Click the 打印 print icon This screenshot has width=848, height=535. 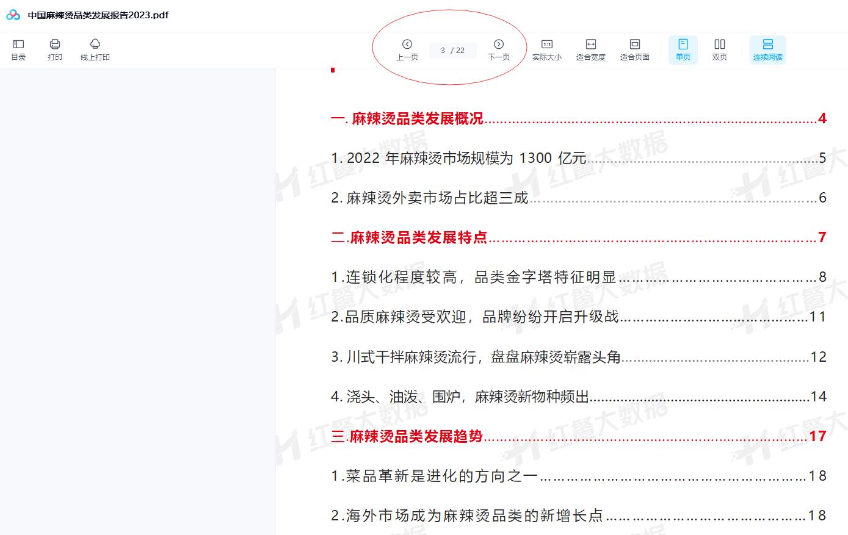tap(55, 49)
